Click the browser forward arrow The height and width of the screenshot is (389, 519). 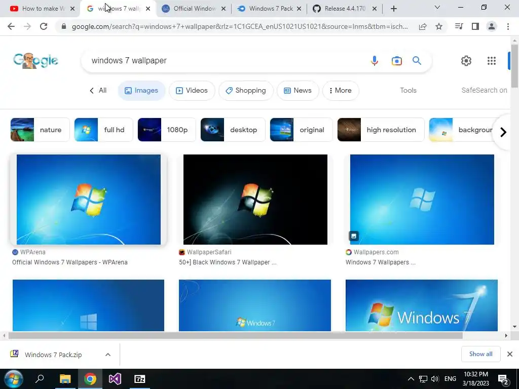[27, 26]
